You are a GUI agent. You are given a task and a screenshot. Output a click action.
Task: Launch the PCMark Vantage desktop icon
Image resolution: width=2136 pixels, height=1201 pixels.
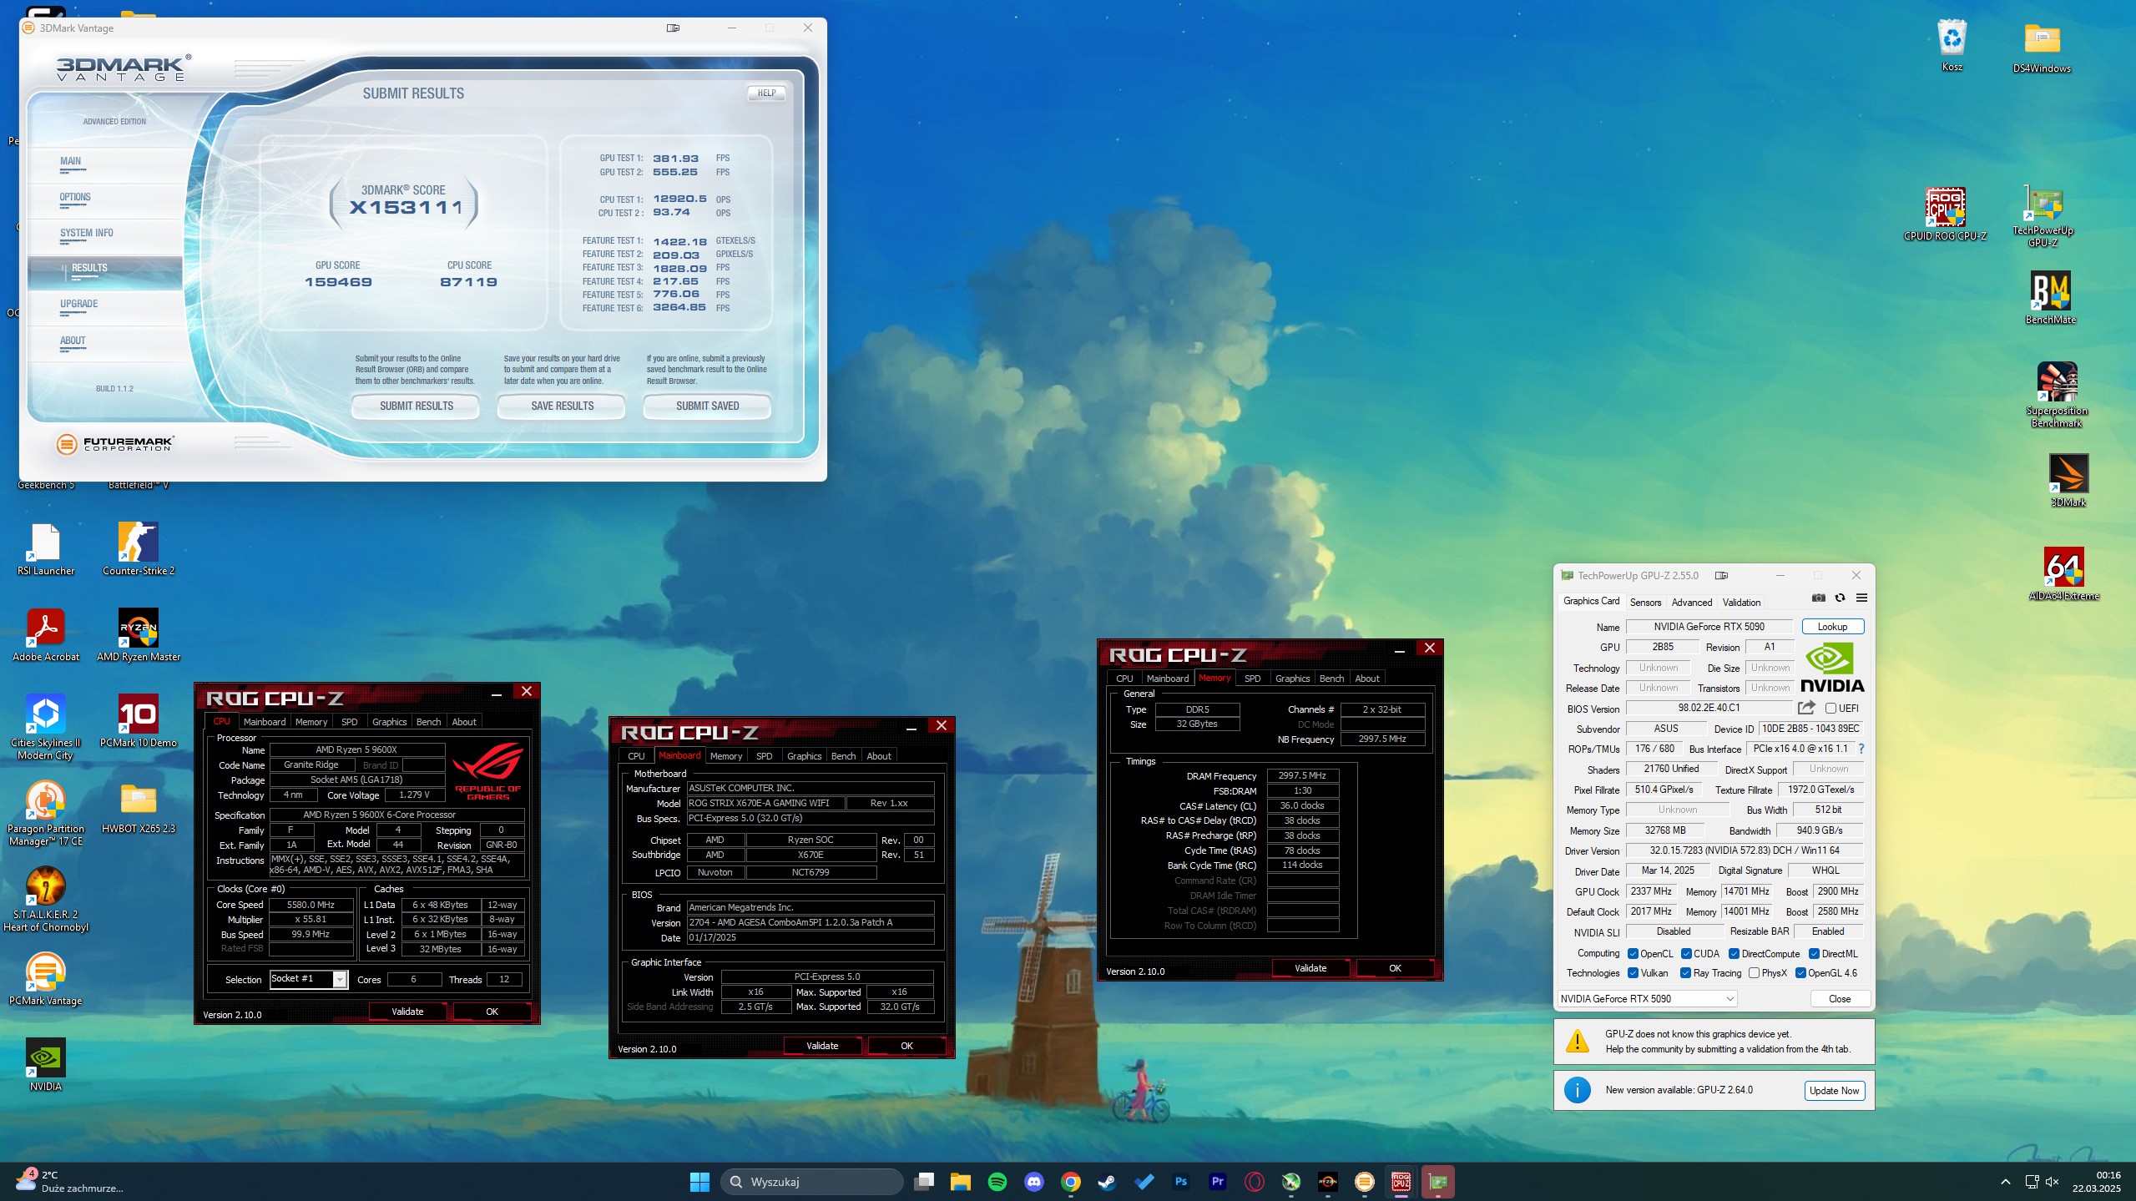point(46,978)
